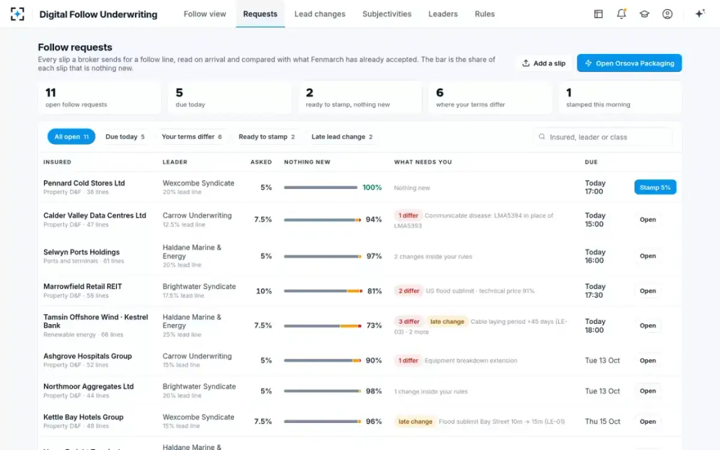
Task: Click the 5 due today card
Action: pos(230,98)
